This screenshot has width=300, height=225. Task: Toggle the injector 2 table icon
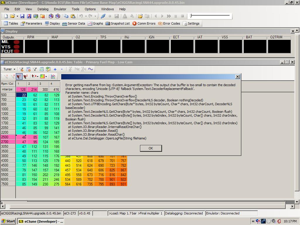coord(12,76)
